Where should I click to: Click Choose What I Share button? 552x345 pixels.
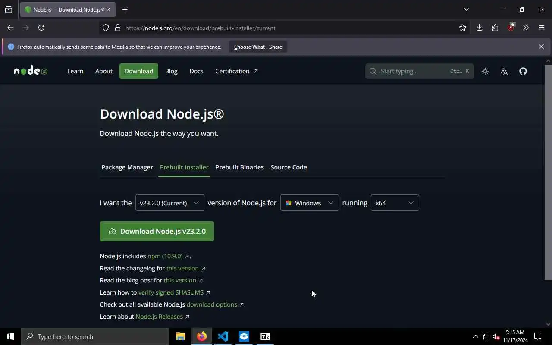tap(258, 47)
